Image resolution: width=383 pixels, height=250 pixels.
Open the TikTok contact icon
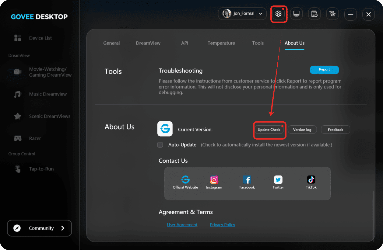pyautogui.click(x=311, y=180)
